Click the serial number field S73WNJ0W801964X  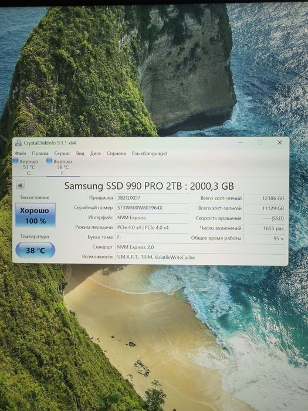[152, 208]
